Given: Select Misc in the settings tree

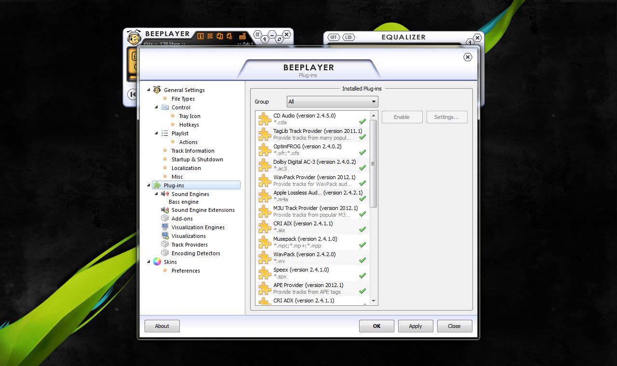Looking at the screenshot, I should [x=177, y=177].
